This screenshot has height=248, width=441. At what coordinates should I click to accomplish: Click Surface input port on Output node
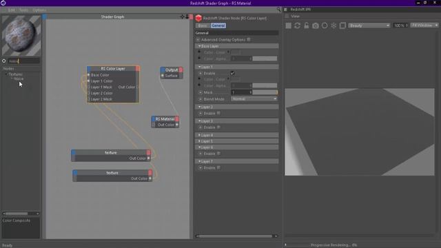[x=163, y=76]
